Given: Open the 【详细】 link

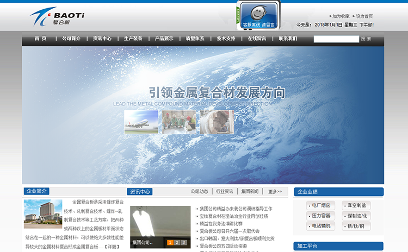Looking at the screenshot, I should (x=112, y=246).
